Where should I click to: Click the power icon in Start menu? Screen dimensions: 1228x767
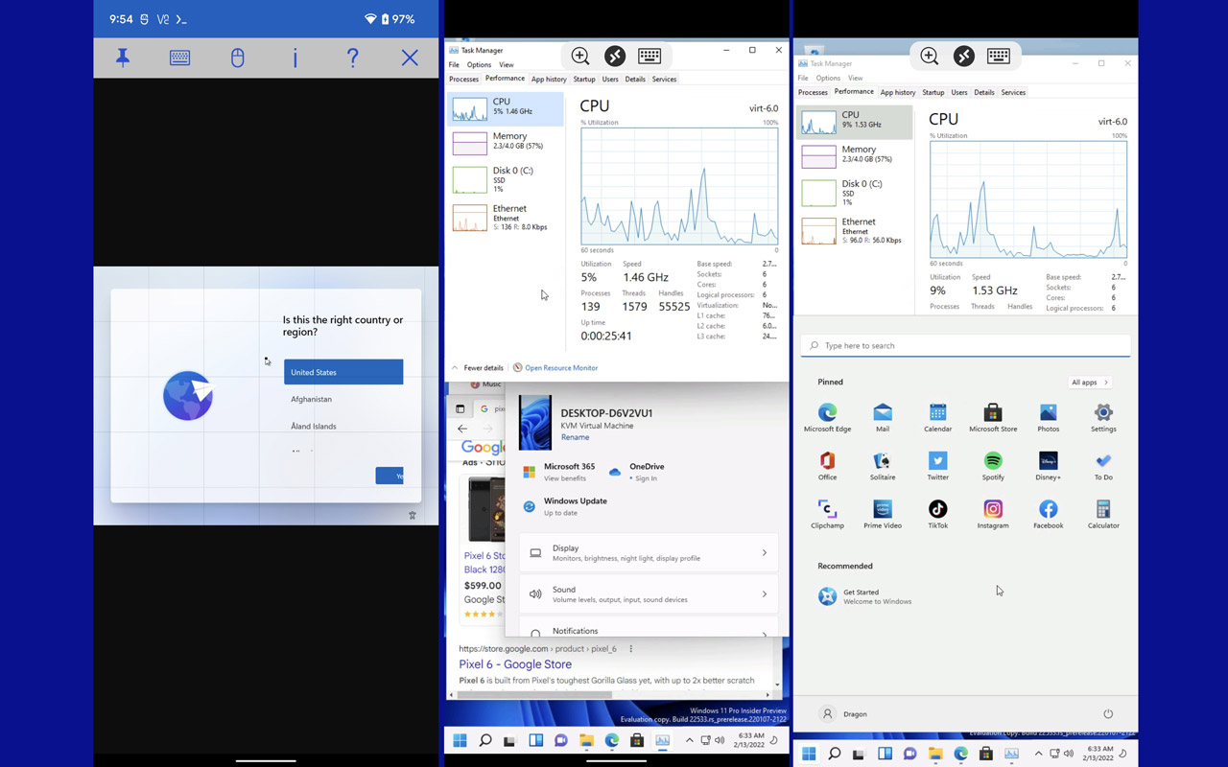[1108, 713]
